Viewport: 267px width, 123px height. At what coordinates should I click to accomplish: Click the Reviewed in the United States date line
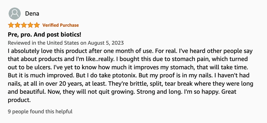click(x=66, y=43)
